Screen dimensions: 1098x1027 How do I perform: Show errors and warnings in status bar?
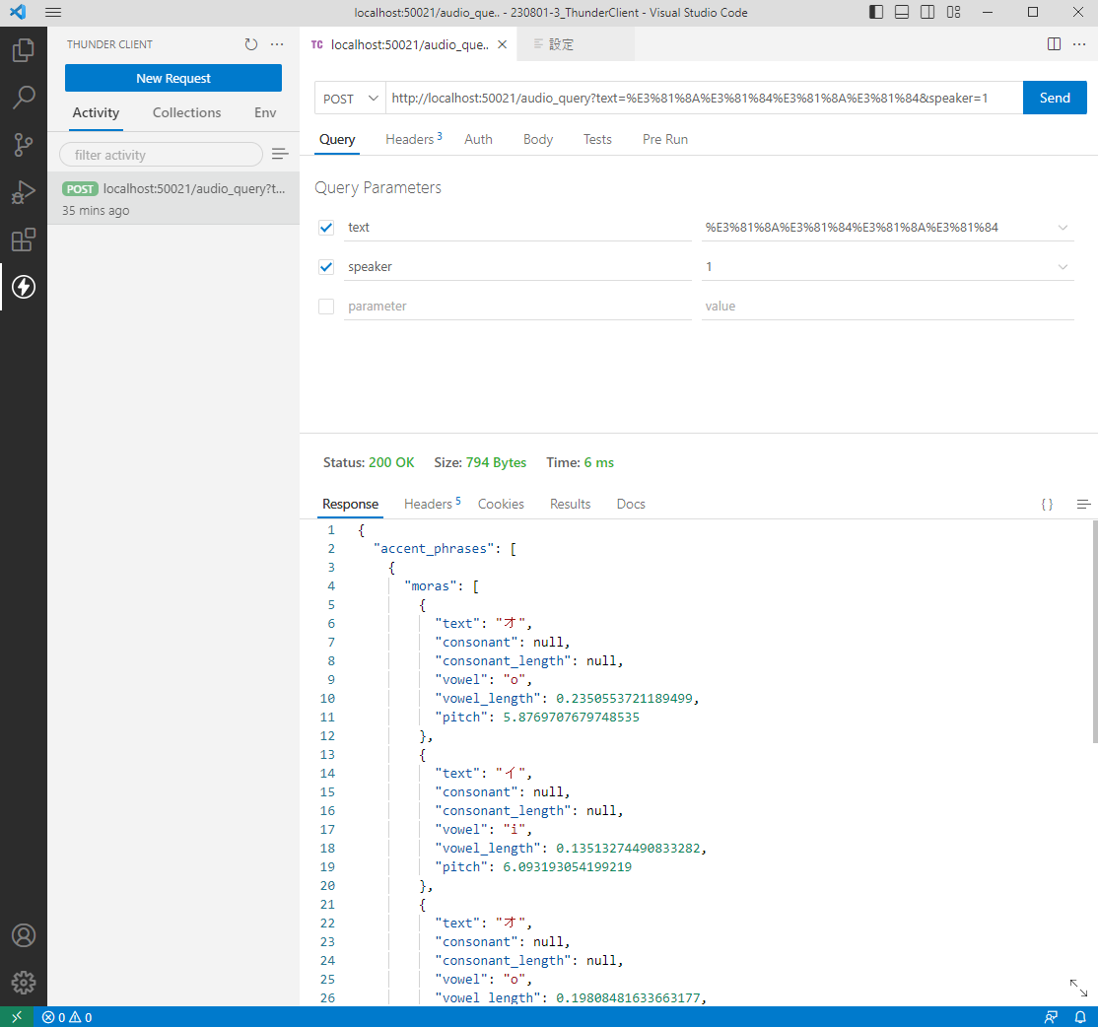tap(67, 1017)
